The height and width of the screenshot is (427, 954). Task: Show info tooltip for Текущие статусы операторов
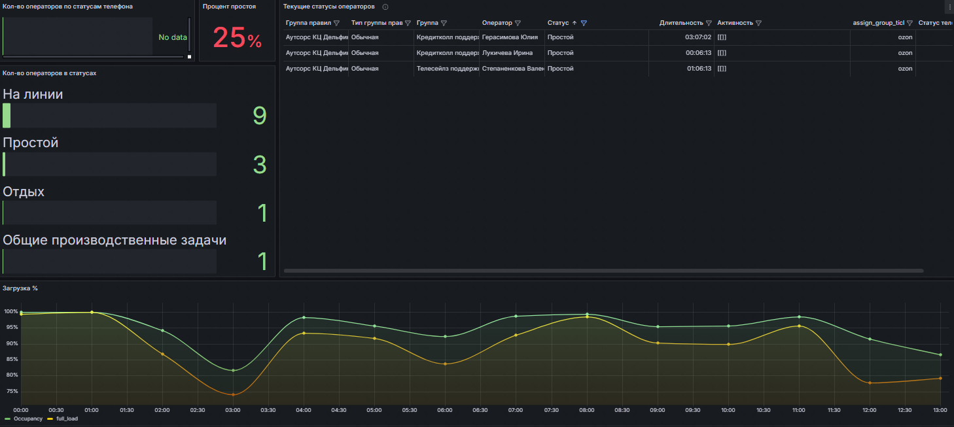point(385,7)
